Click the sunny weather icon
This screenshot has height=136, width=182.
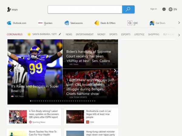(x=29, y=34)
